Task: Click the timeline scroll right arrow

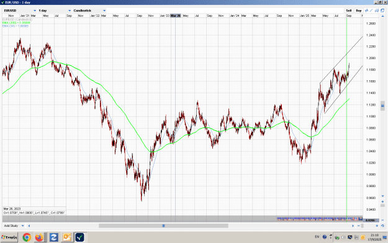Action: (353, 226)
